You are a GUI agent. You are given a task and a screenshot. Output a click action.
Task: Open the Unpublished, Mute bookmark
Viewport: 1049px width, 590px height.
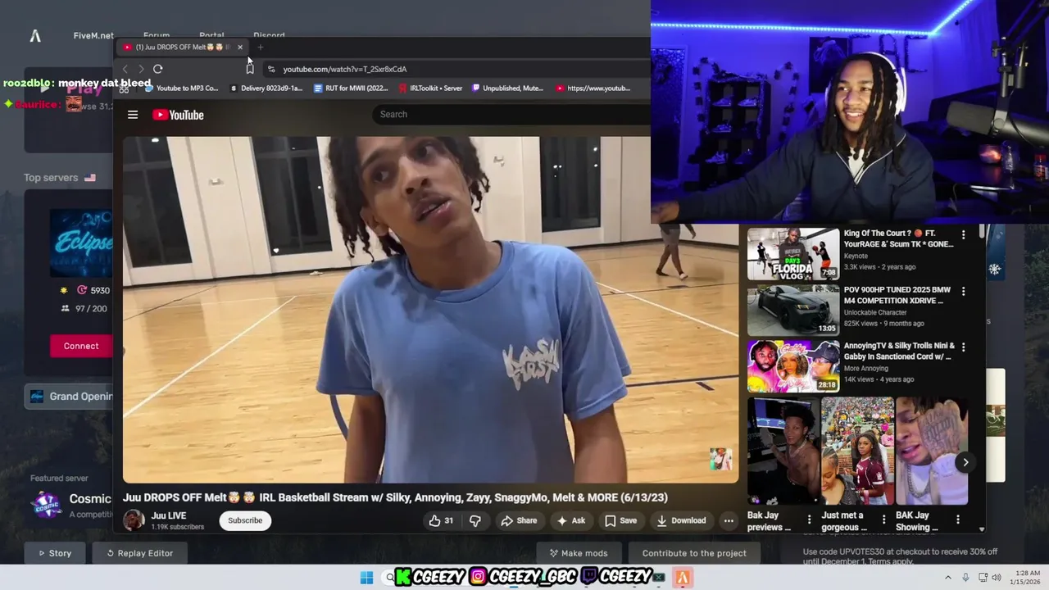click(x=507, y=88)
